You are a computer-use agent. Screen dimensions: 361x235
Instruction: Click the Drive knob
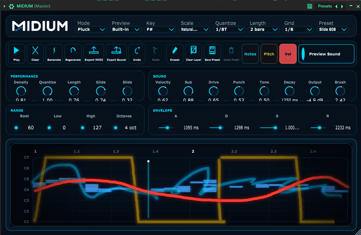[214, 91]
